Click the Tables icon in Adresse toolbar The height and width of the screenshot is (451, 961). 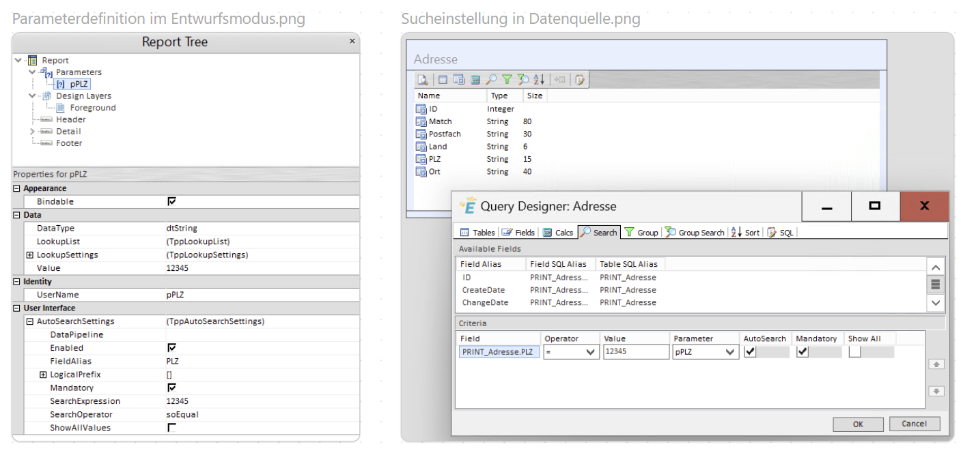(x=443, y=80)
